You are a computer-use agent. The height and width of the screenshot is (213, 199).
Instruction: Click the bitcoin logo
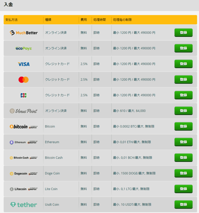[24, 127]
